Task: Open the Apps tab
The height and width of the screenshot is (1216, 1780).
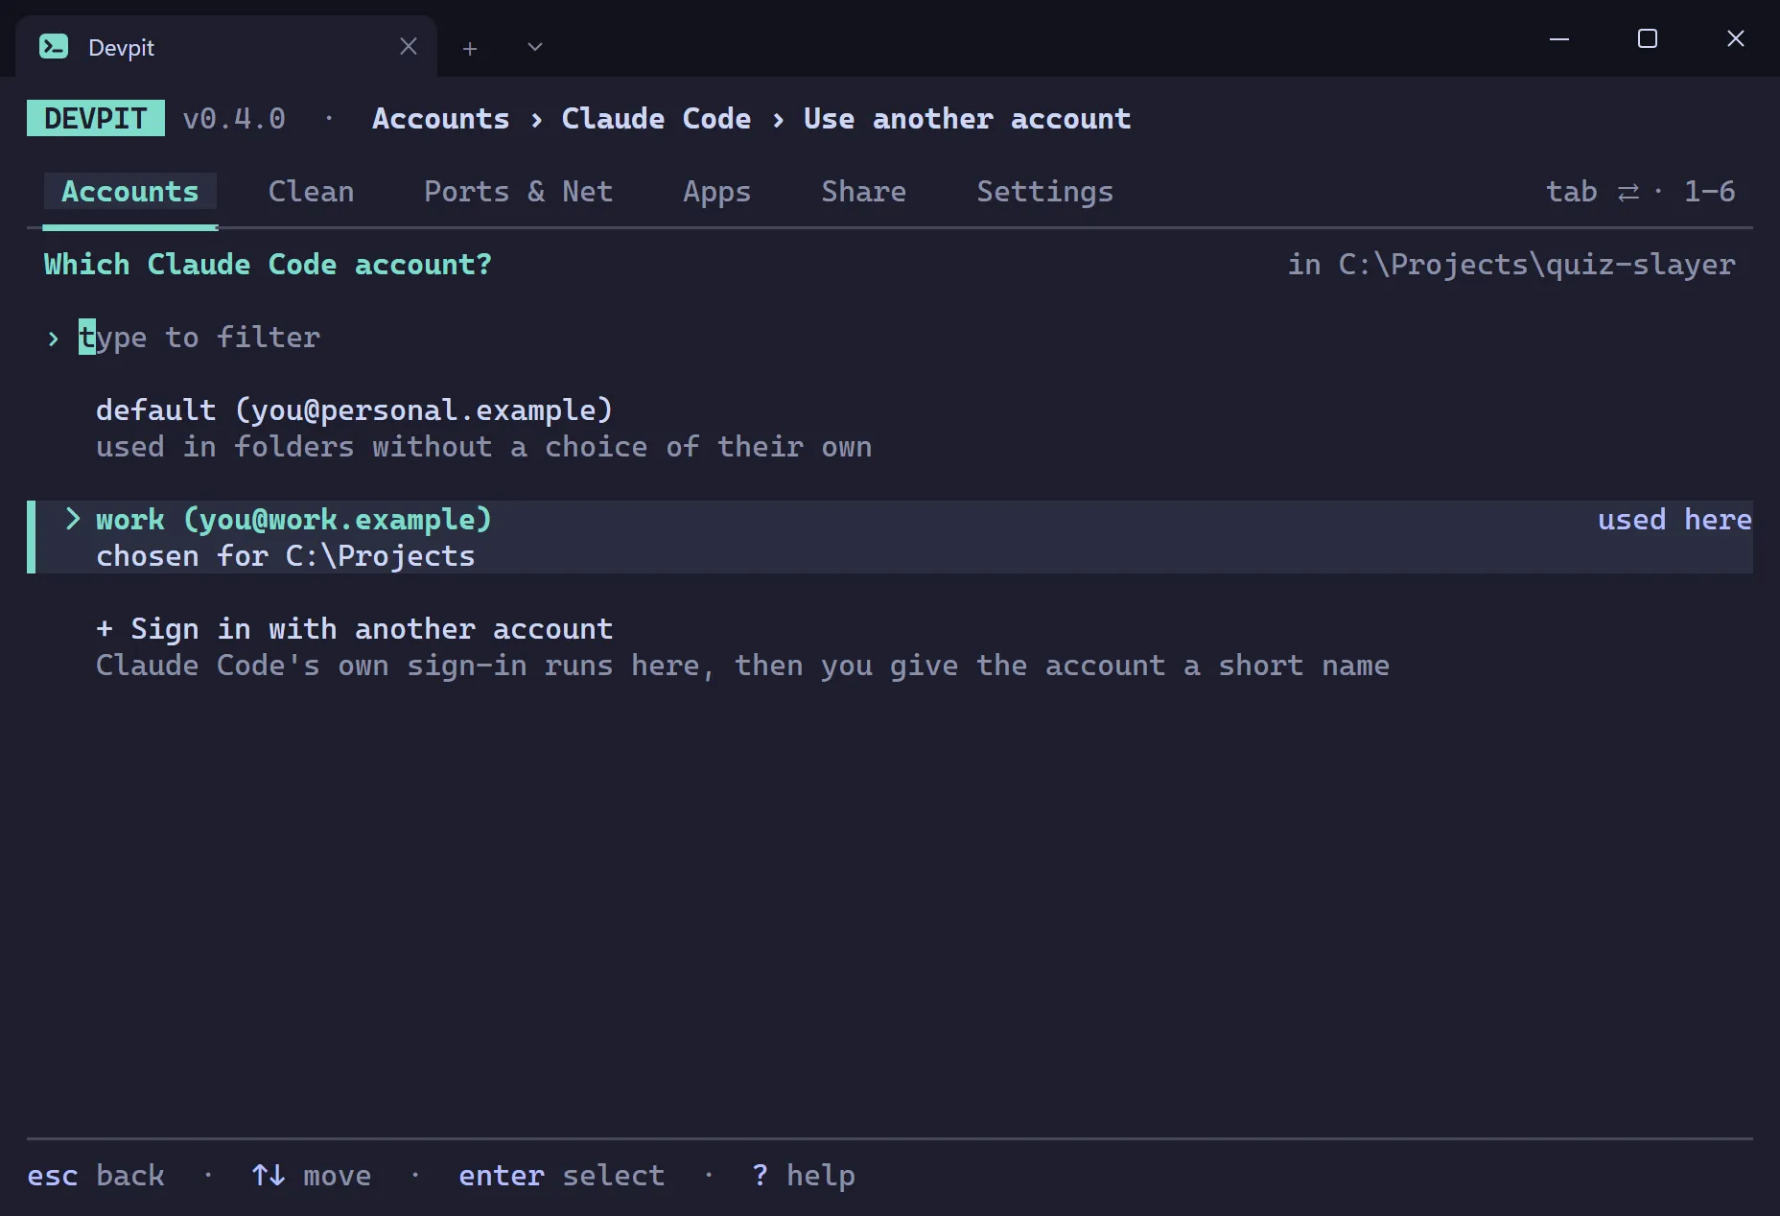Action: pyautogui.click(x=716, y=192)
